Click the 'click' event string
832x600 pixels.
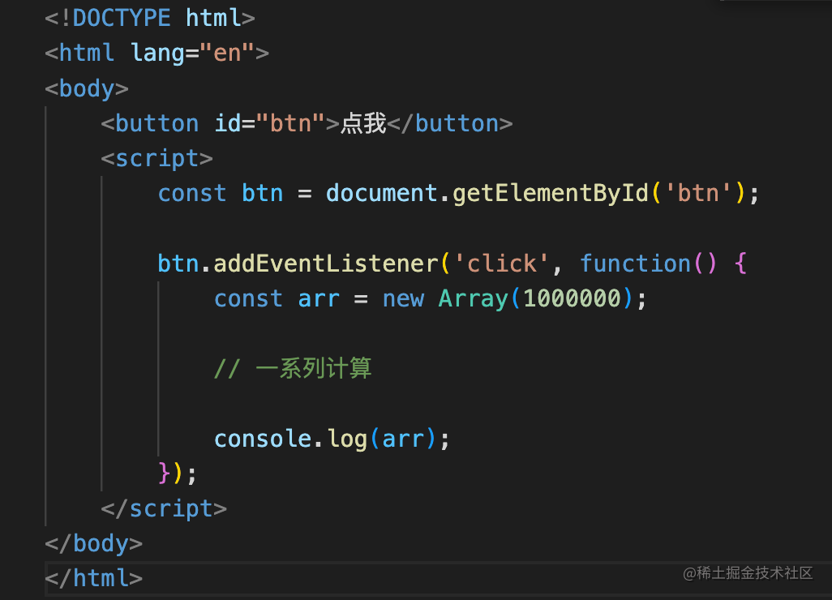(502, 264)
